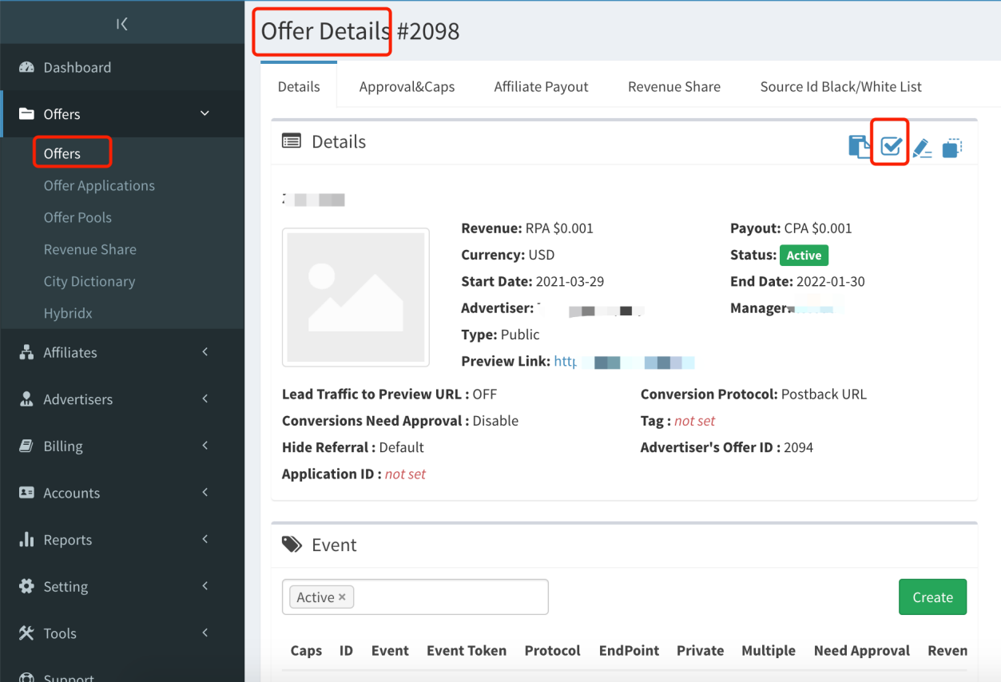Switch to the Revenue Share tab
The height and width of the screenshot is (682, 1001).
(x=674, y=86)
